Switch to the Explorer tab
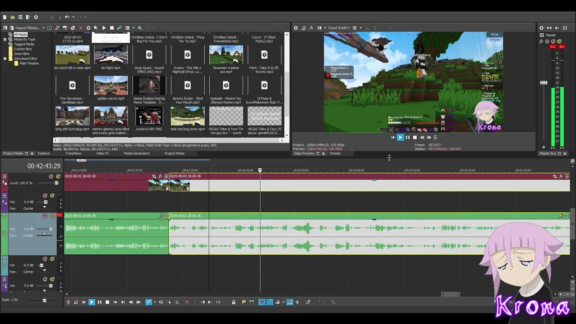 [44, 153]
